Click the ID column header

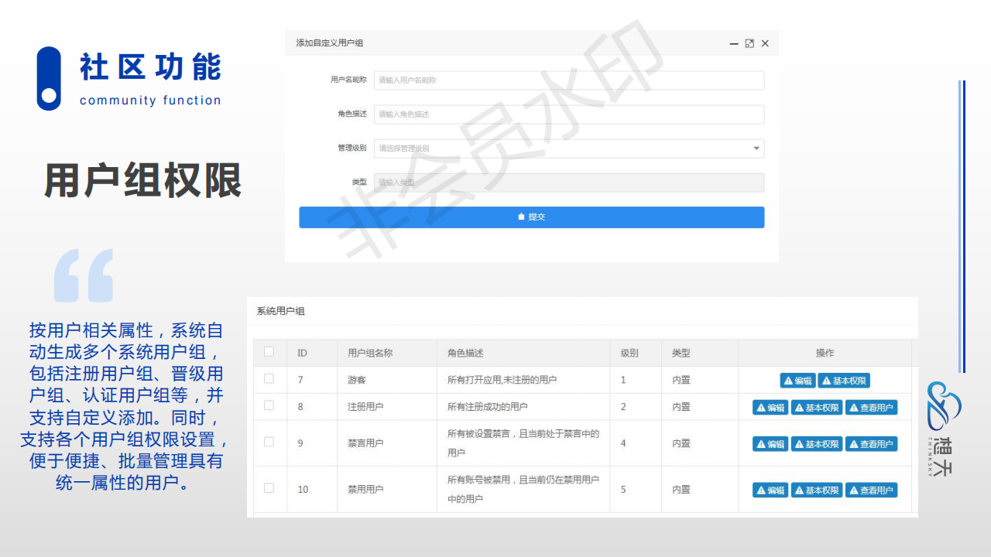pos(312,353)
